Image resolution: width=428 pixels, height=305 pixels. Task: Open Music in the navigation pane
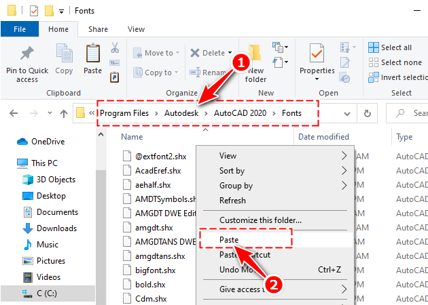pos(41,245)
